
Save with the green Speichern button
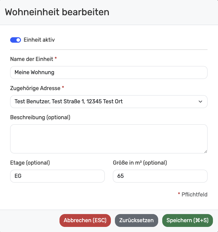click(187, 220)
